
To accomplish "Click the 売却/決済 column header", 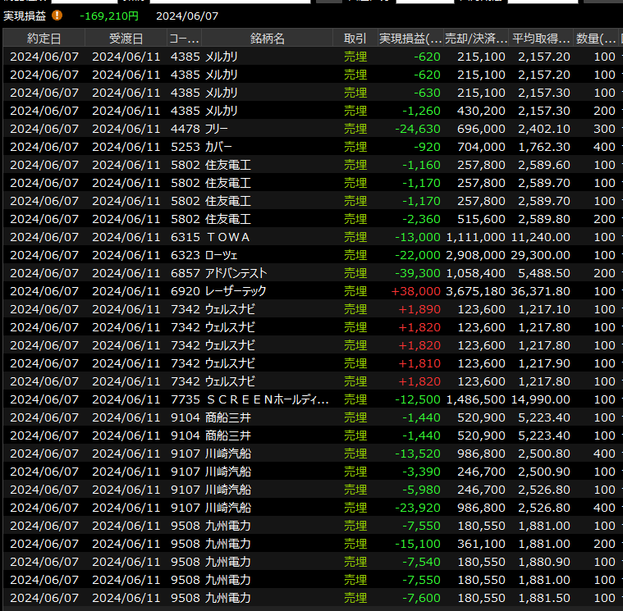I will pyautogui.click(x=475, y=39).
